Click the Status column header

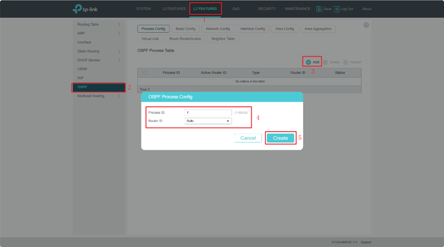coord(340,73)
